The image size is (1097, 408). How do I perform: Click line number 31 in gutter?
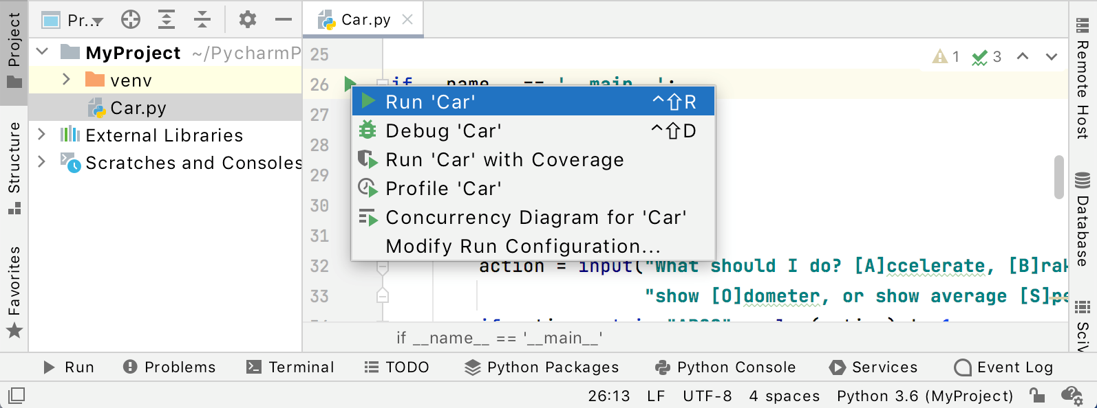(319, 236)
